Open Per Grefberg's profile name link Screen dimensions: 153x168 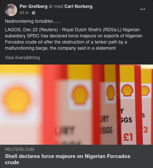33,7
